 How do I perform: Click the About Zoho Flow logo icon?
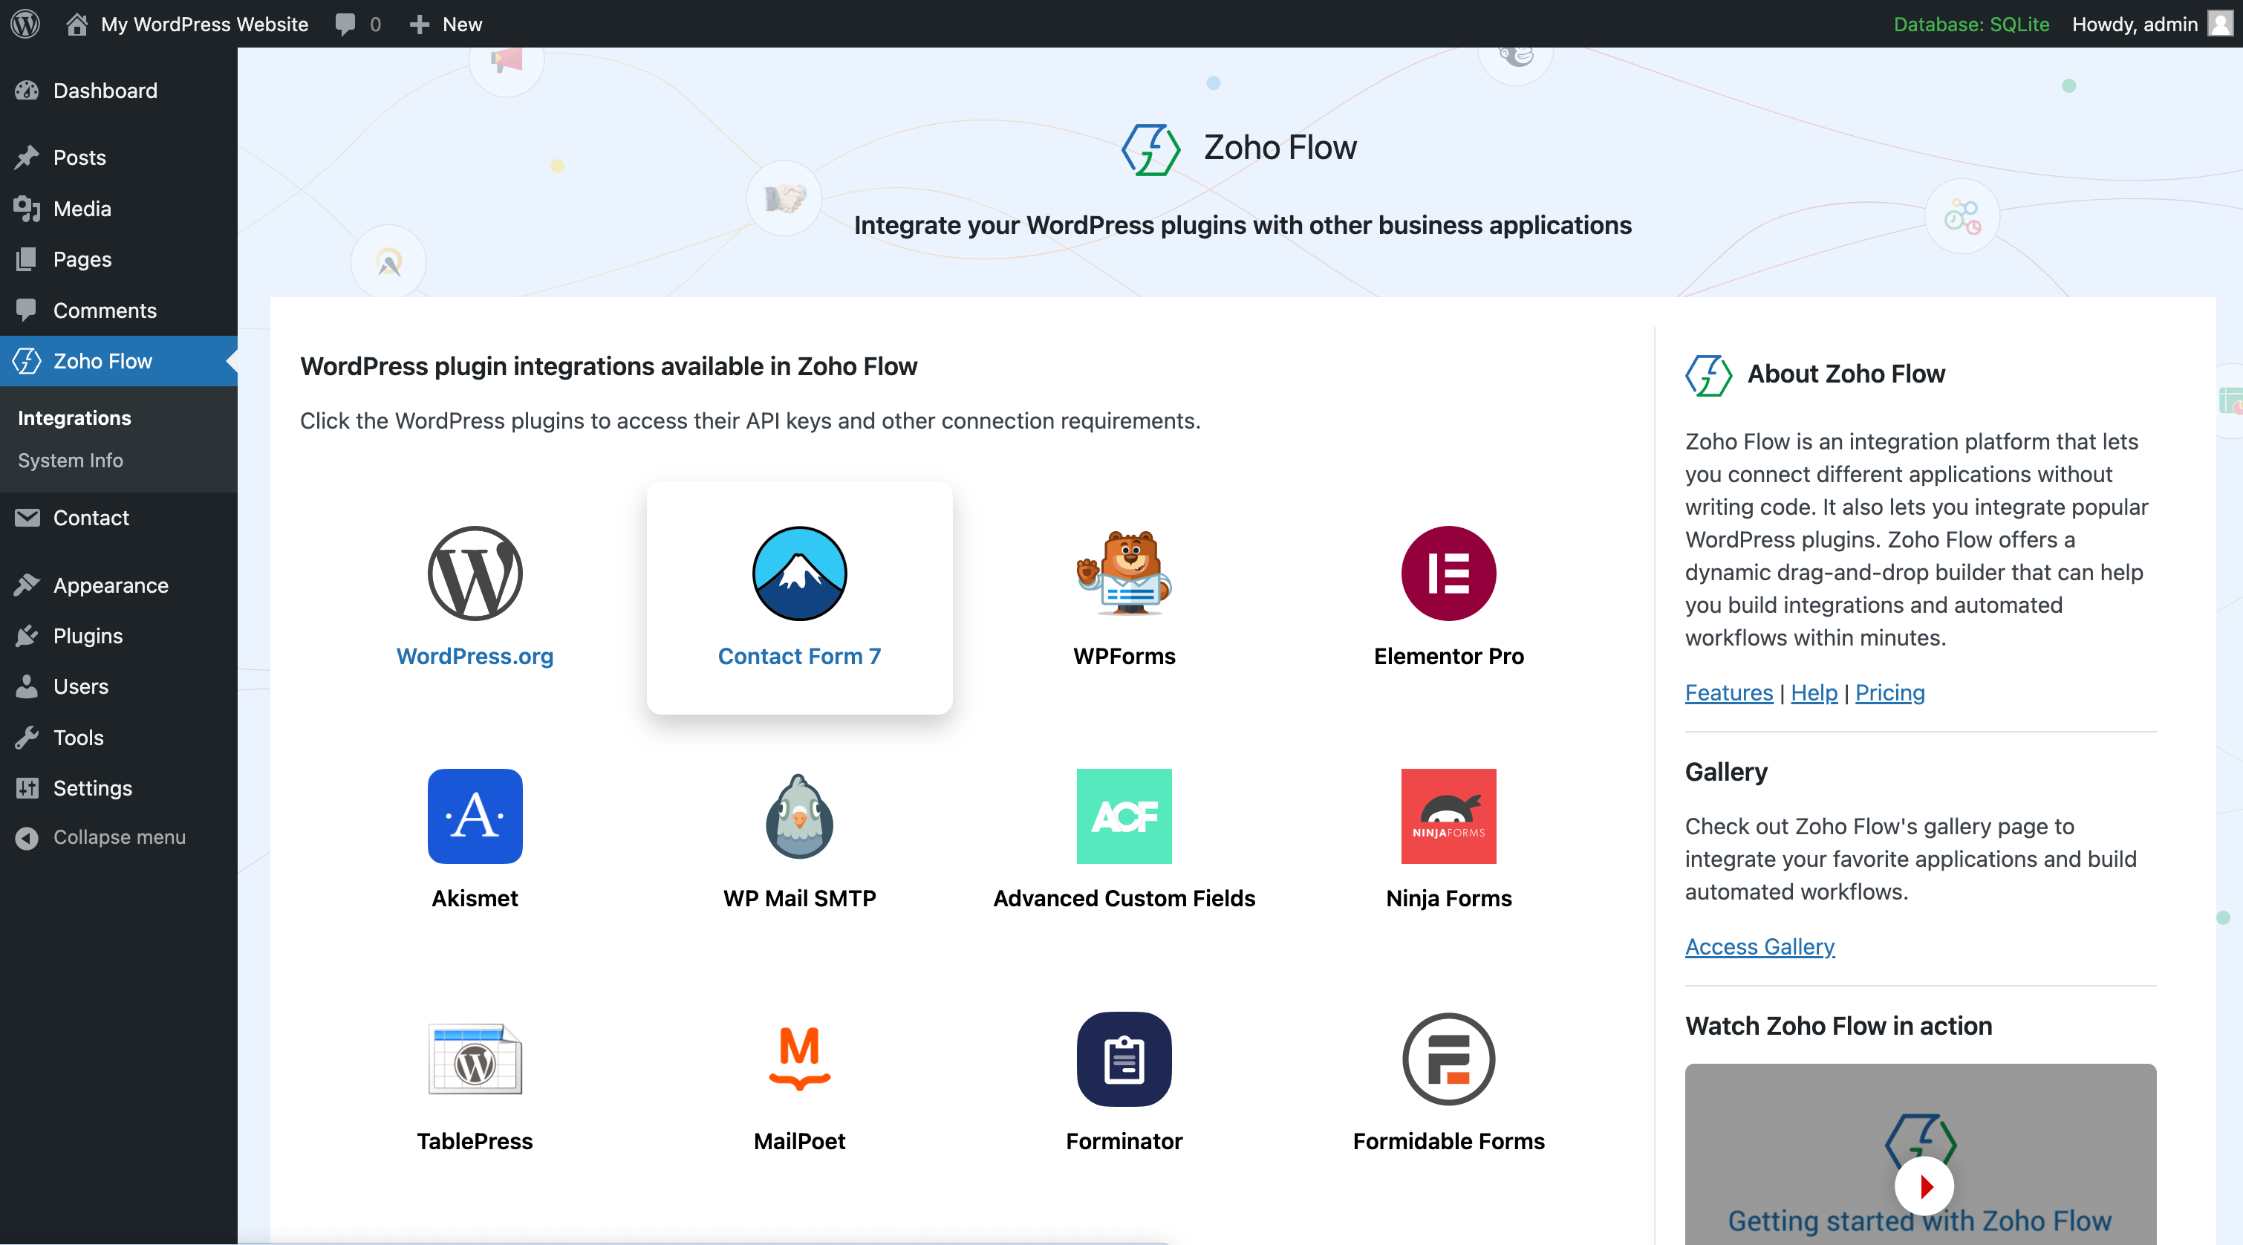point(1708,375)
